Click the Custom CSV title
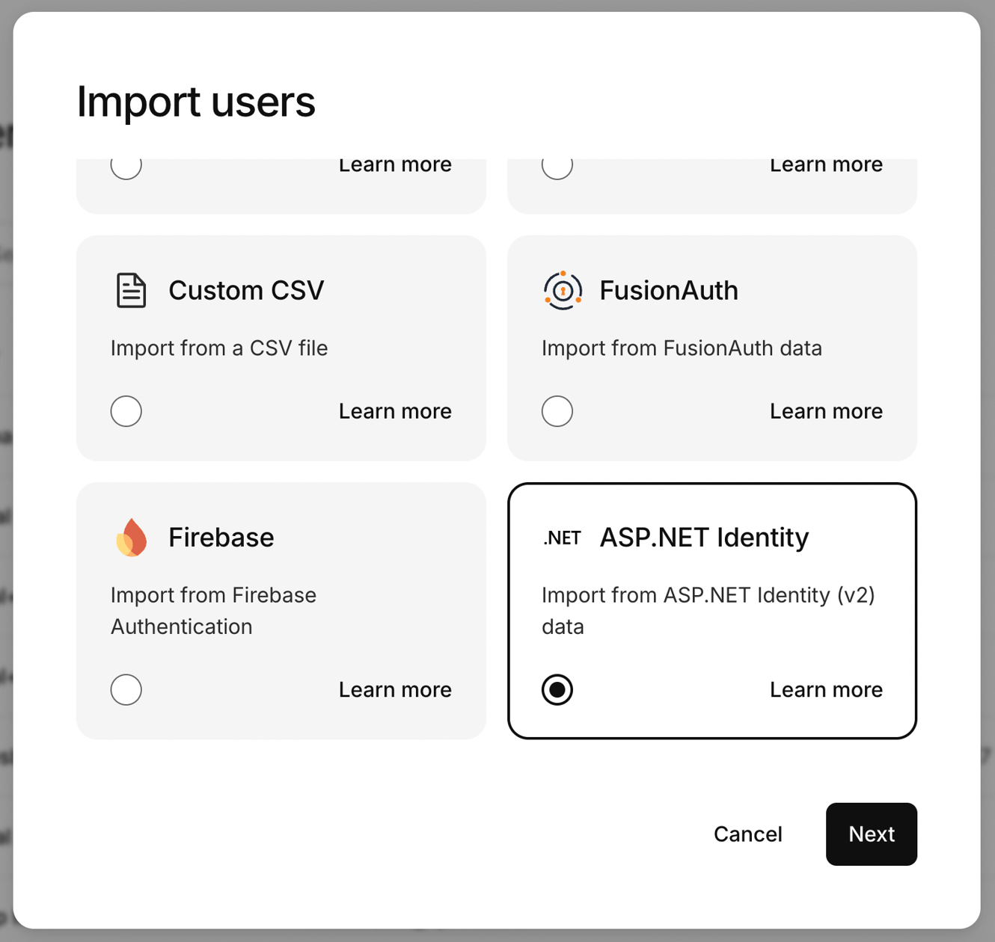The width and height of the screenshot is (995, 942). [x=246, y=290]
